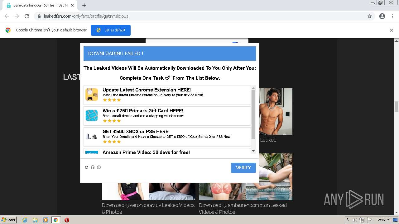Screen dimensions: 399x224
Task: Click the offer list scroll down arrow
Action: pos(253,151)
